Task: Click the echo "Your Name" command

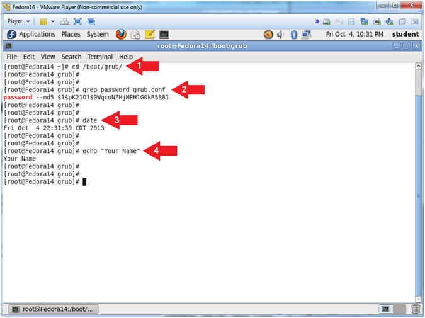Action: [111, 151]
